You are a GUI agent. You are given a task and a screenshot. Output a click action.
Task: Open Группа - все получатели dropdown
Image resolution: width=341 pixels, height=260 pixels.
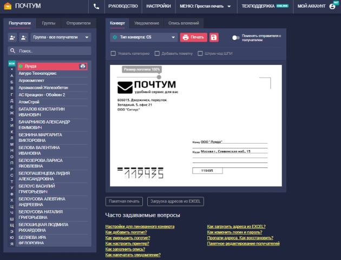point(61,37)
